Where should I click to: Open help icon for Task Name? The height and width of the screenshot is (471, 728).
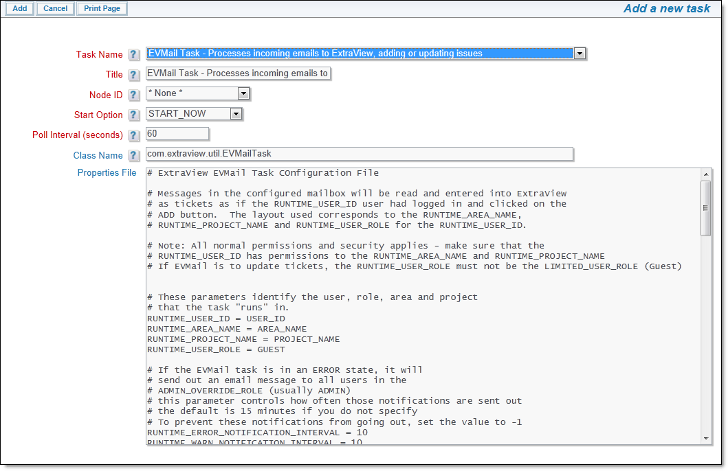133,55
